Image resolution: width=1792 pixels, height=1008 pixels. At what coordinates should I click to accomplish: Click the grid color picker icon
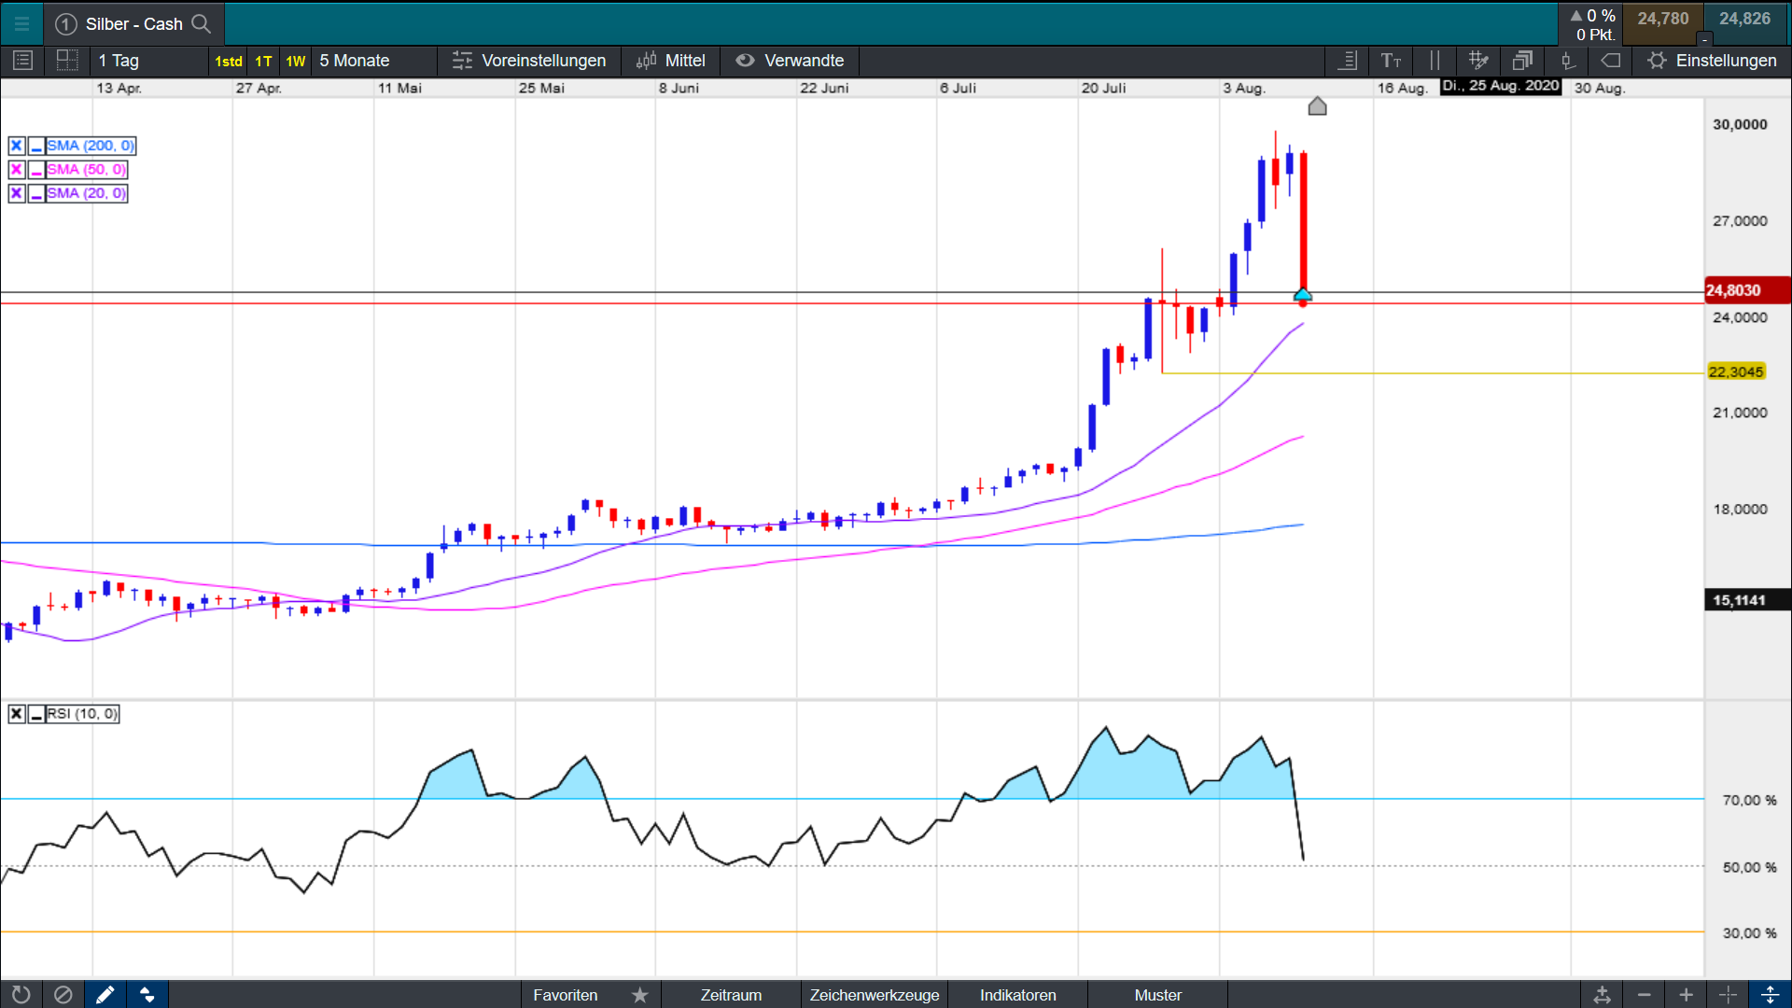pos(1477,61)
